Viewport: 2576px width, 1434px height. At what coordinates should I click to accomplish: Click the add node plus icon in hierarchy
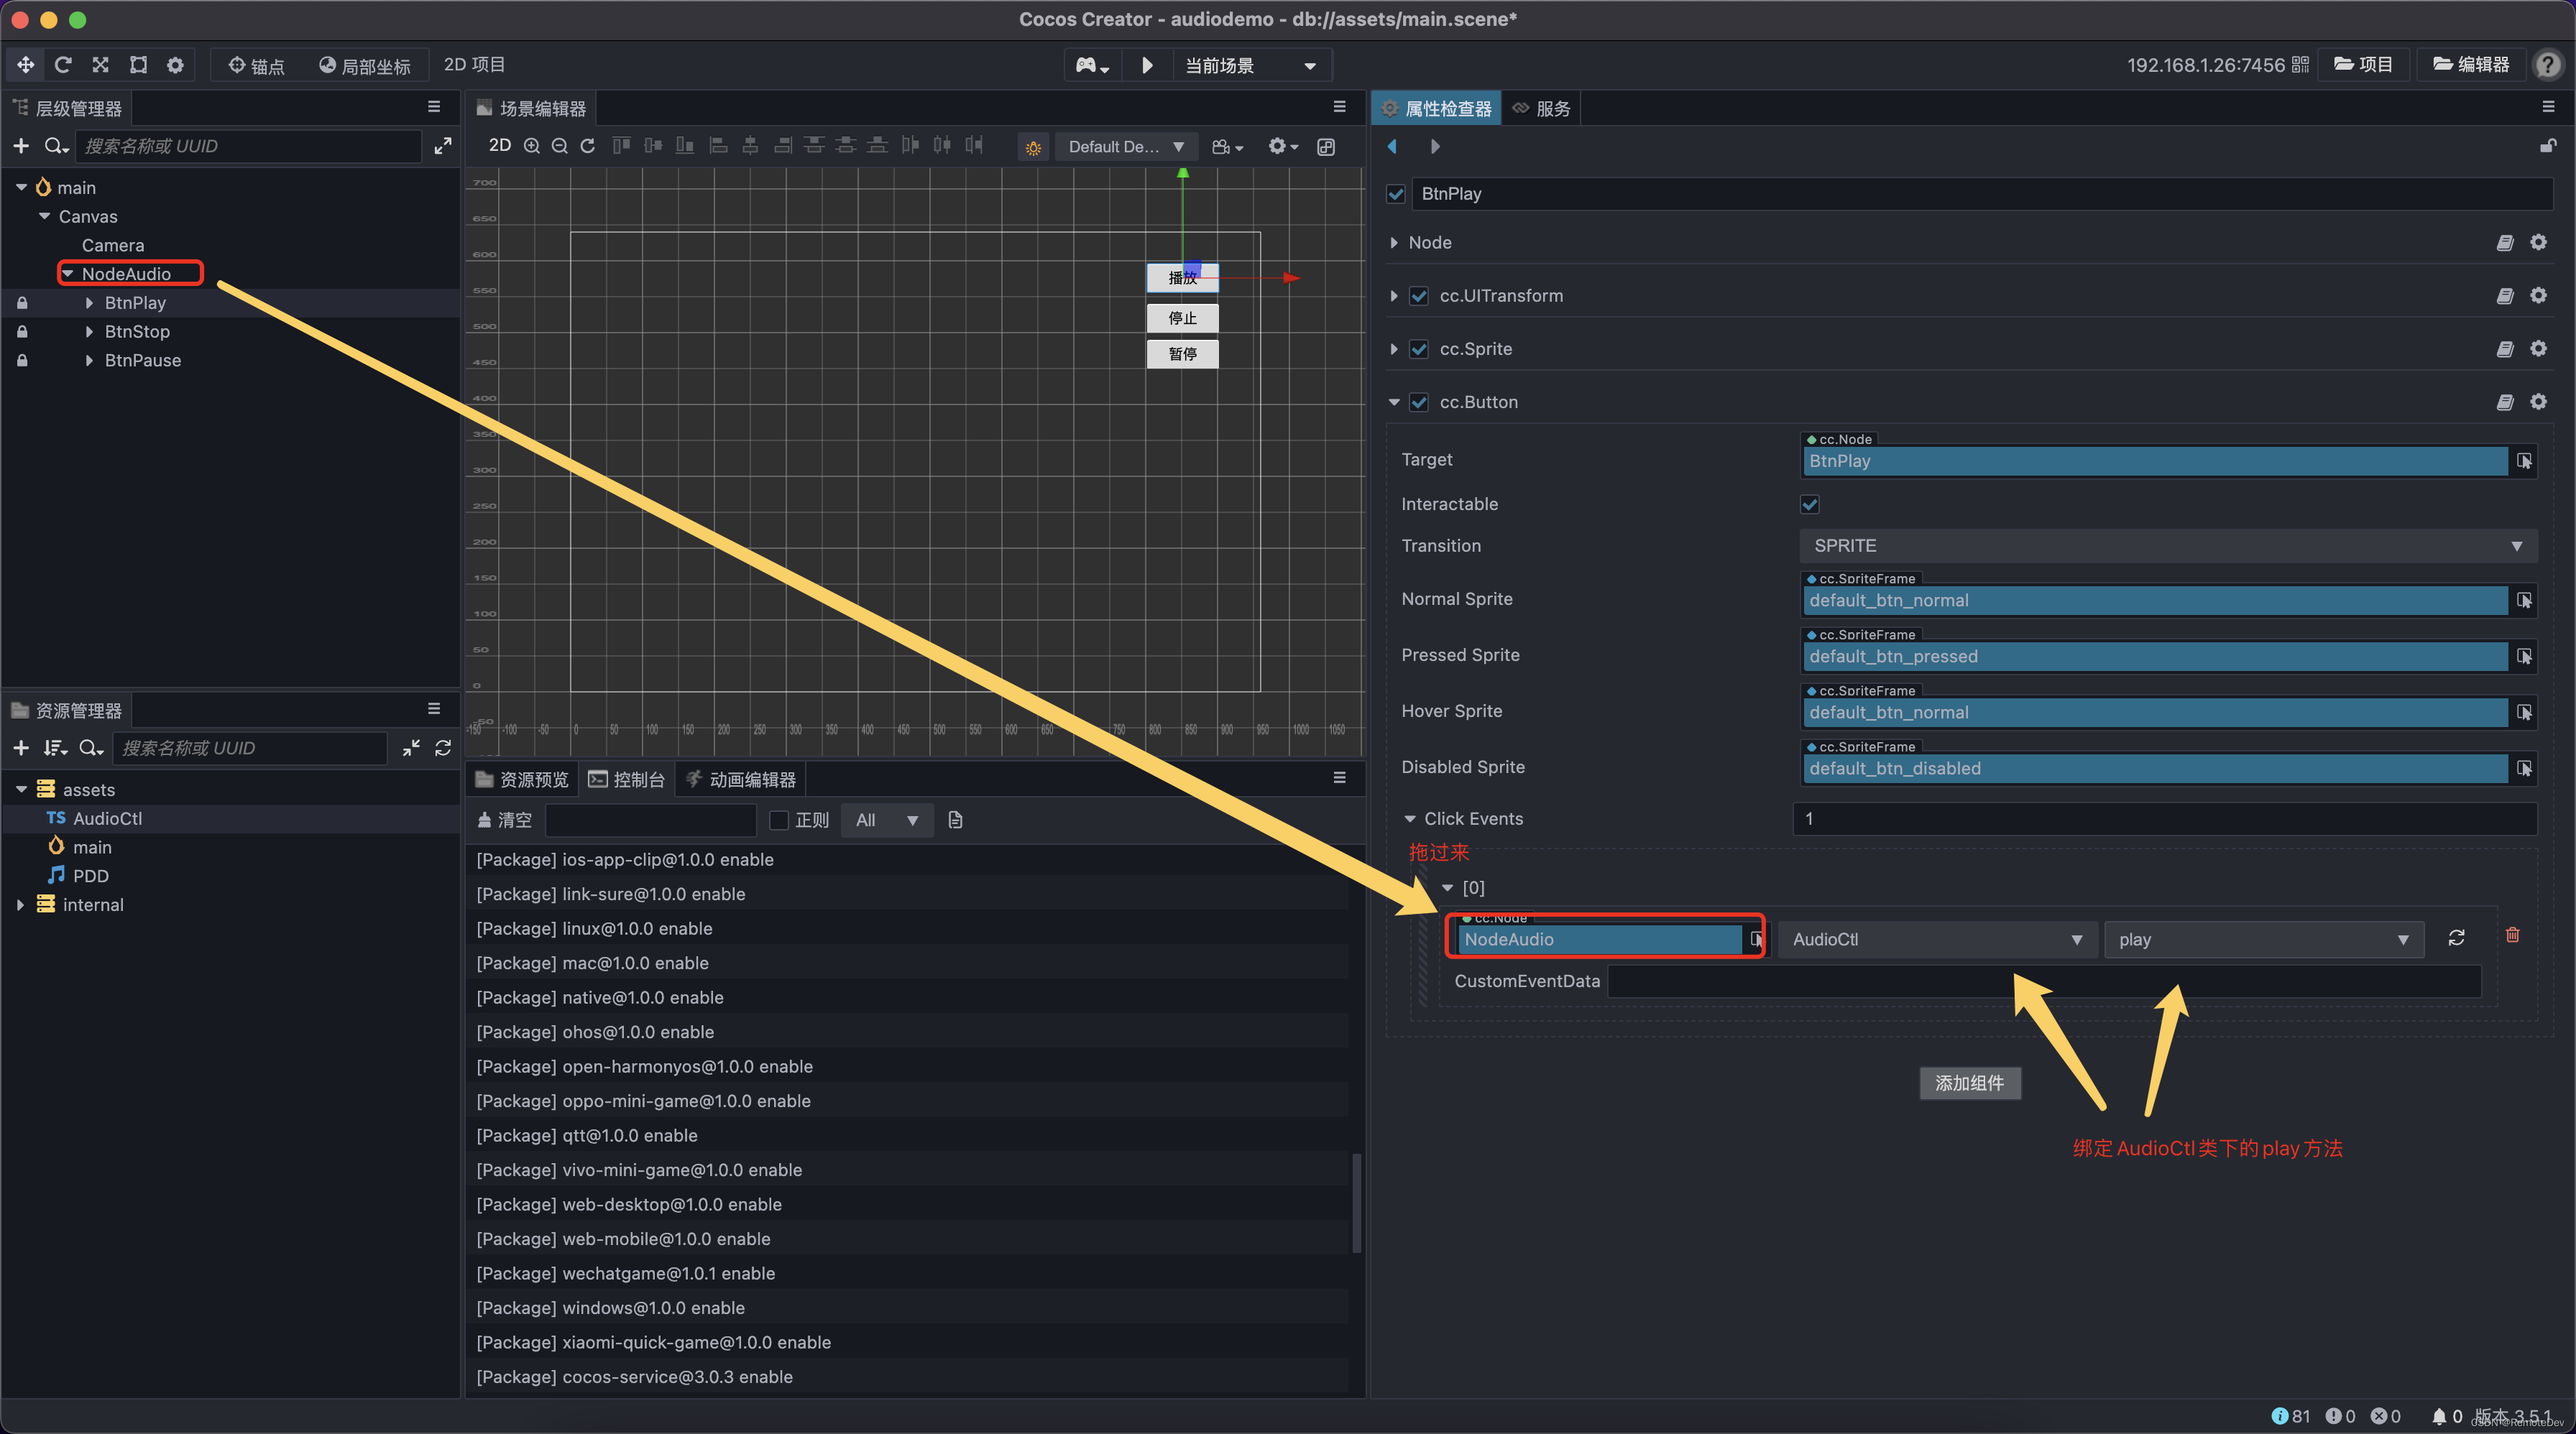(x=21, y=146)
